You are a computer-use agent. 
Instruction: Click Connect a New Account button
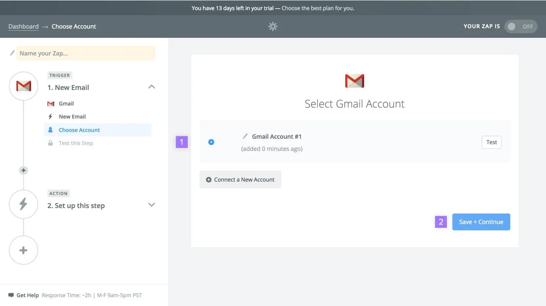(x=240, y=179)
